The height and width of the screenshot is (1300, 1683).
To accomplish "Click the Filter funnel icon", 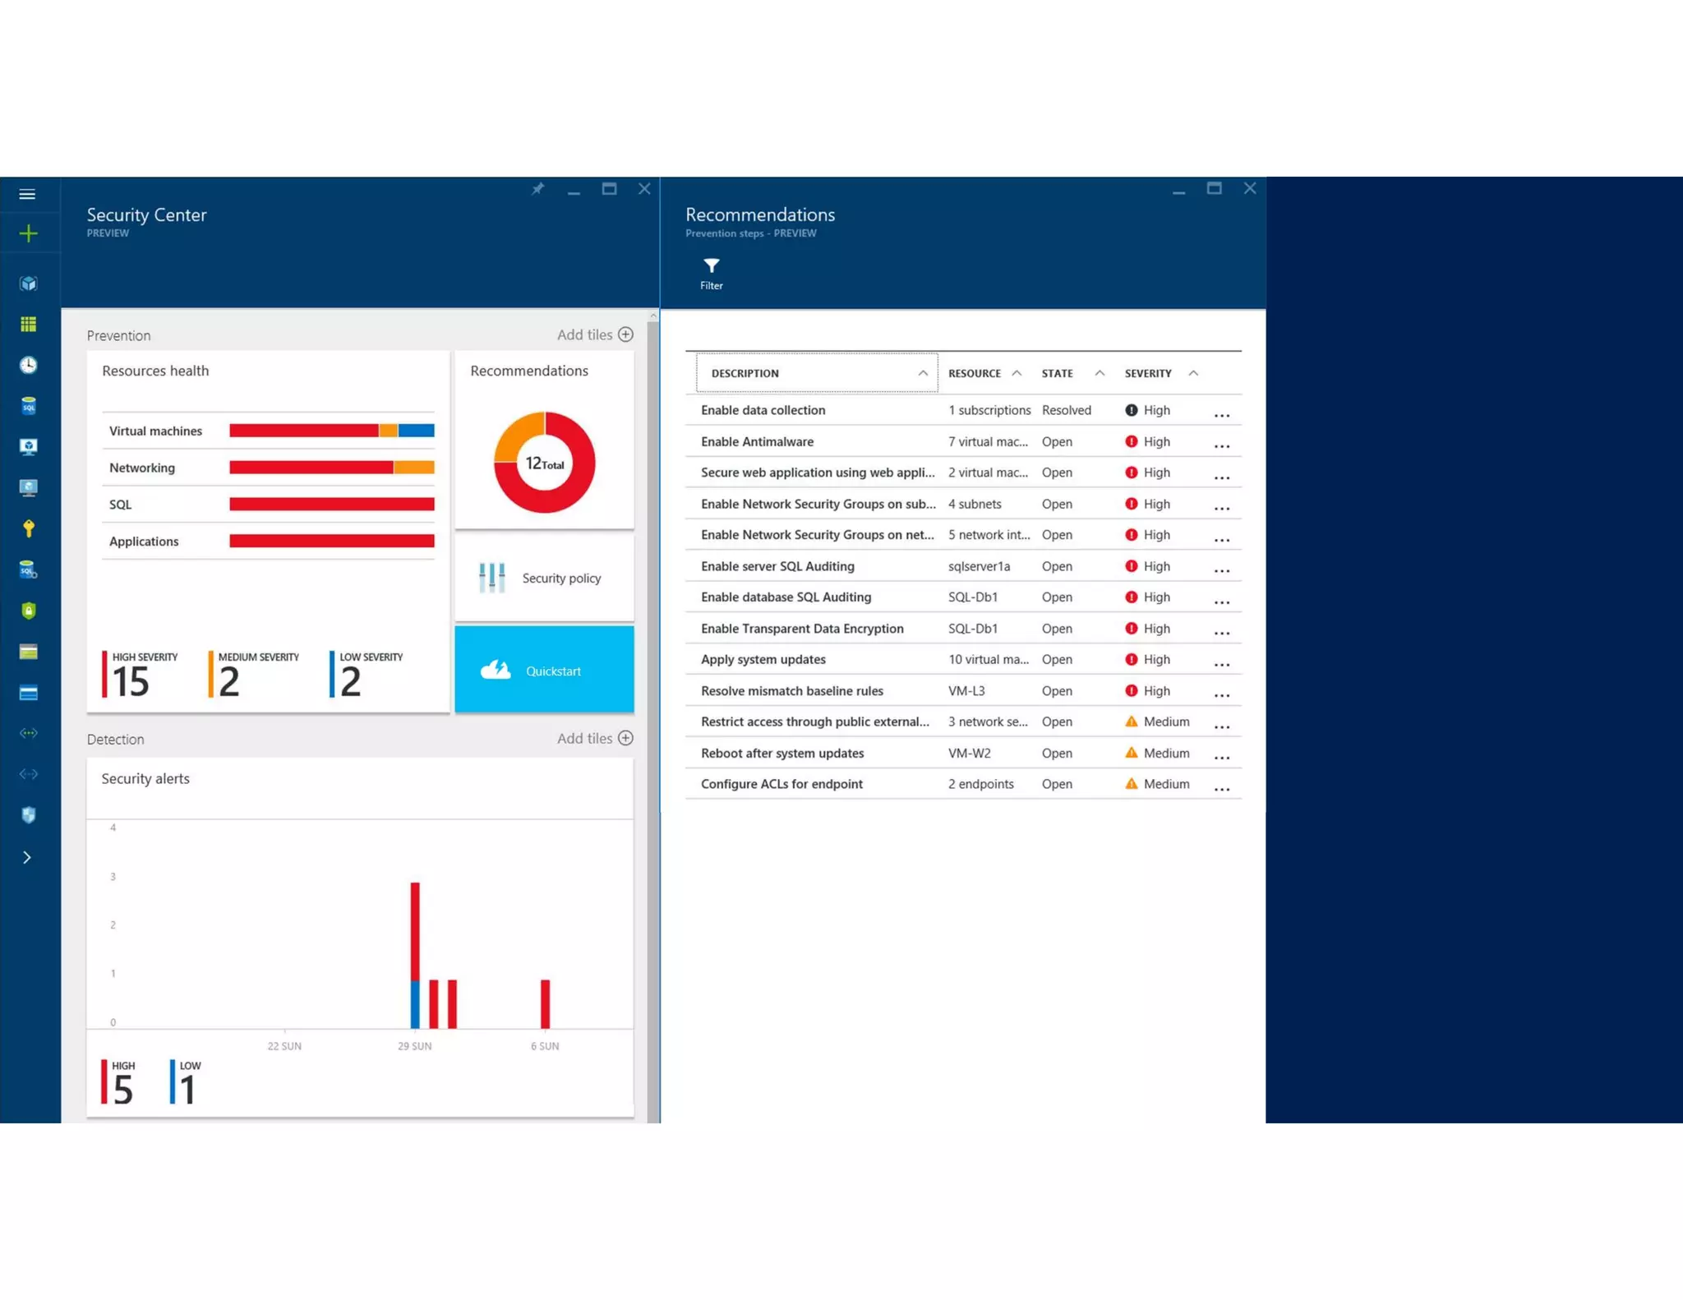I will point(711,265).
